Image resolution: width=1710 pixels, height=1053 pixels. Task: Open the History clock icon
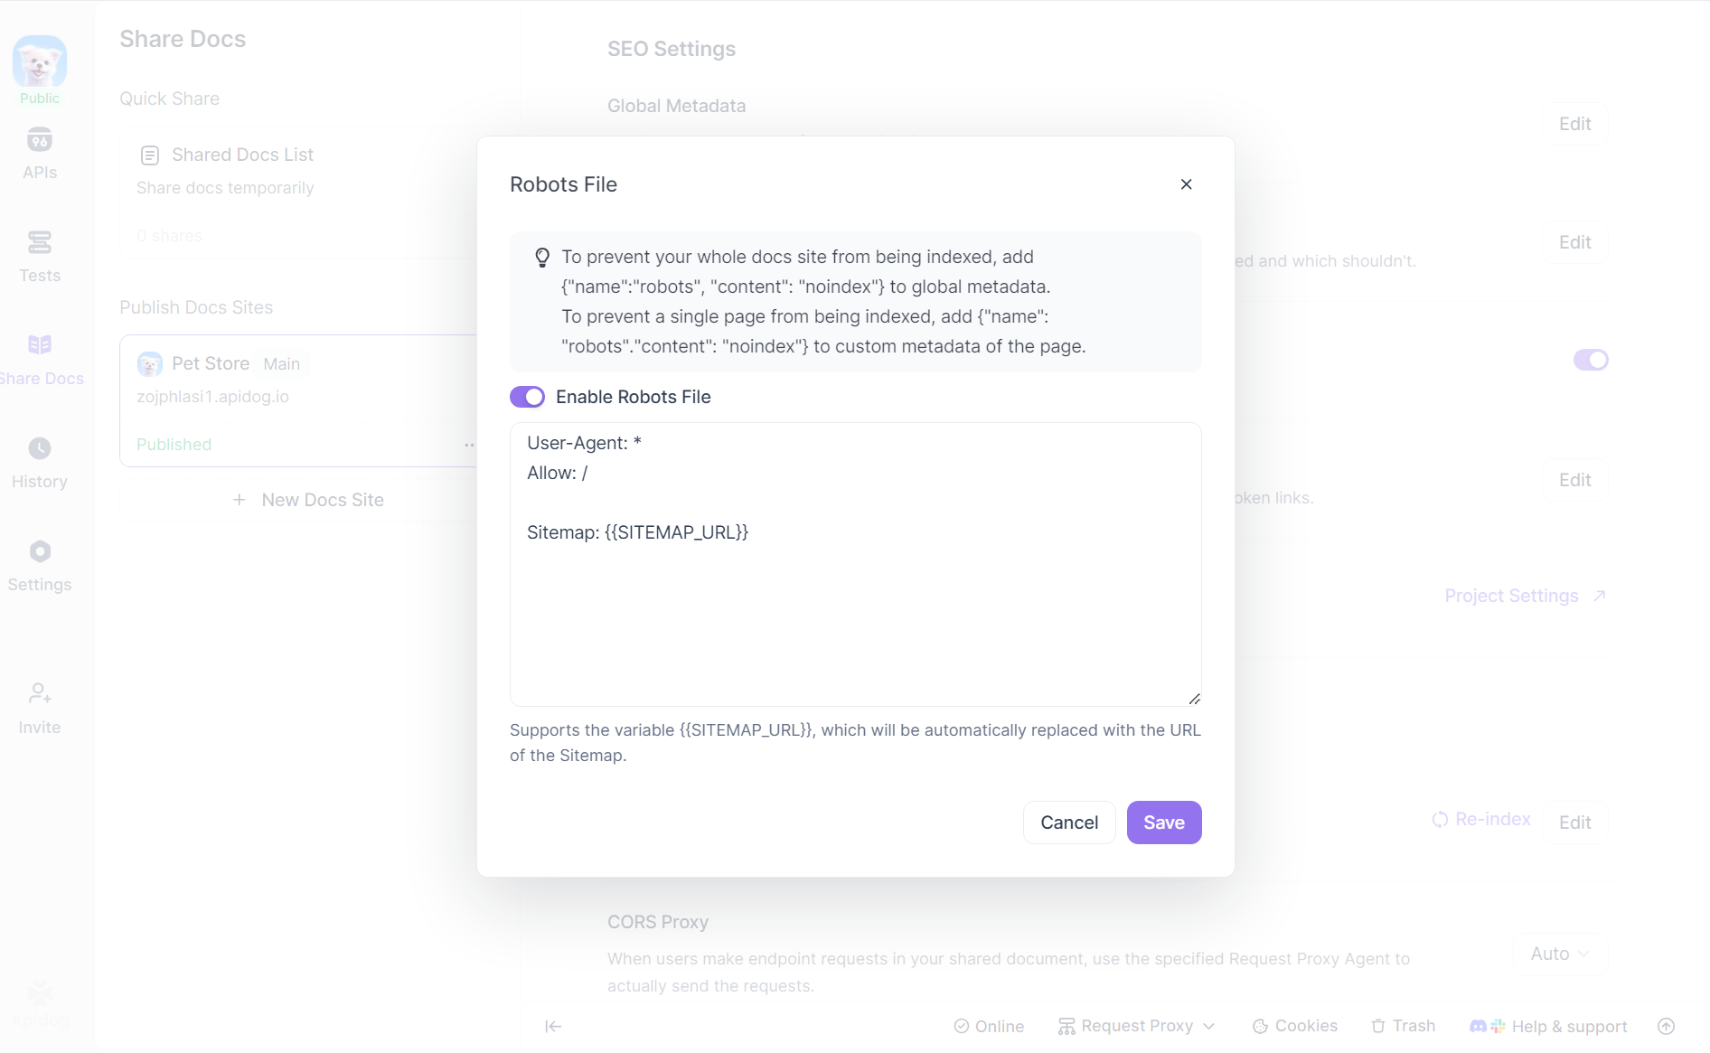pos(40,449)
